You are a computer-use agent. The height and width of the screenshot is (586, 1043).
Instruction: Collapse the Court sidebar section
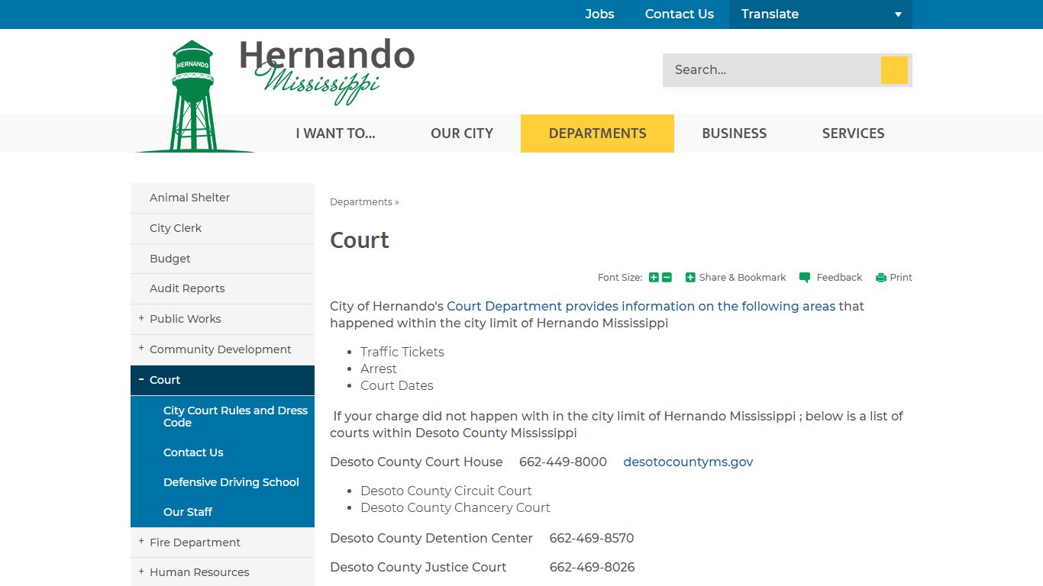click(141, 379)
